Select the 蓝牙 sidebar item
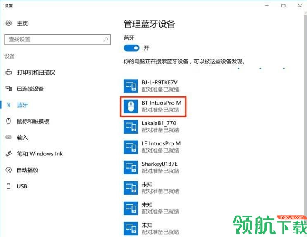The height and width of the screenshot is (237, 307). tap(22, 105)
